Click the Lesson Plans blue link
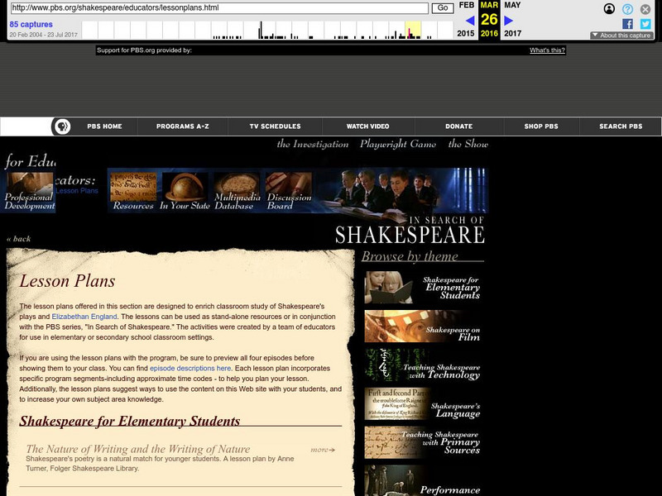Viewport: 662px width, 496px height. click(77, 191)
